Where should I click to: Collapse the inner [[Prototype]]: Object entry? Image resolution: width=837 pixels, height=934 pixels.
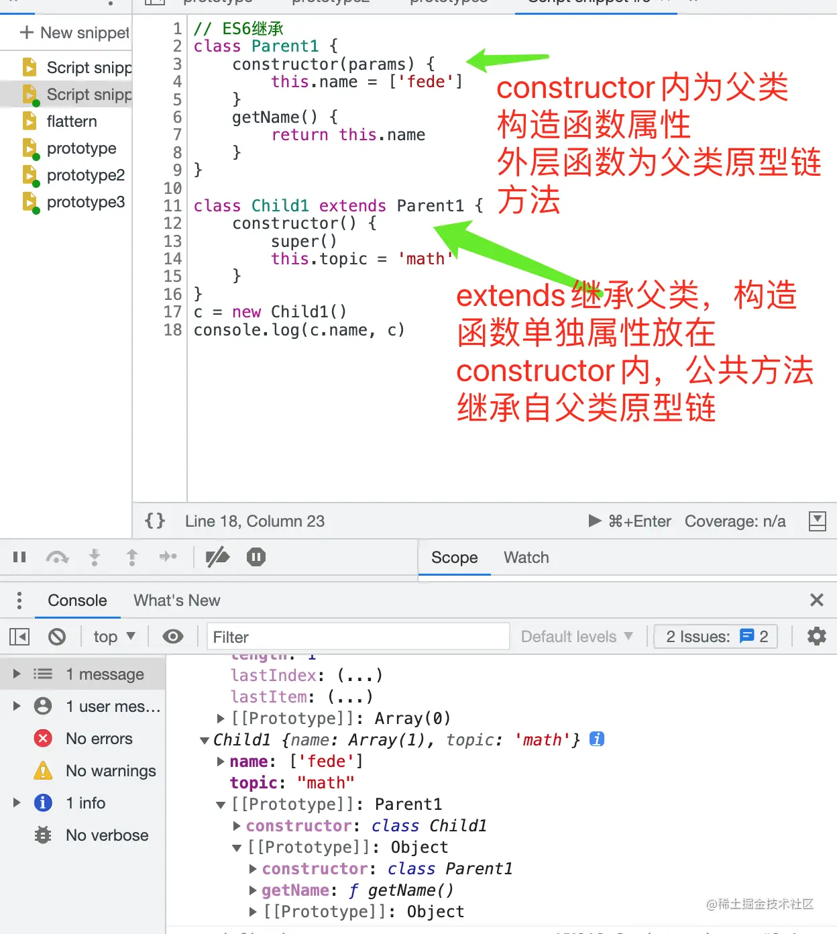tap(237, 847)
